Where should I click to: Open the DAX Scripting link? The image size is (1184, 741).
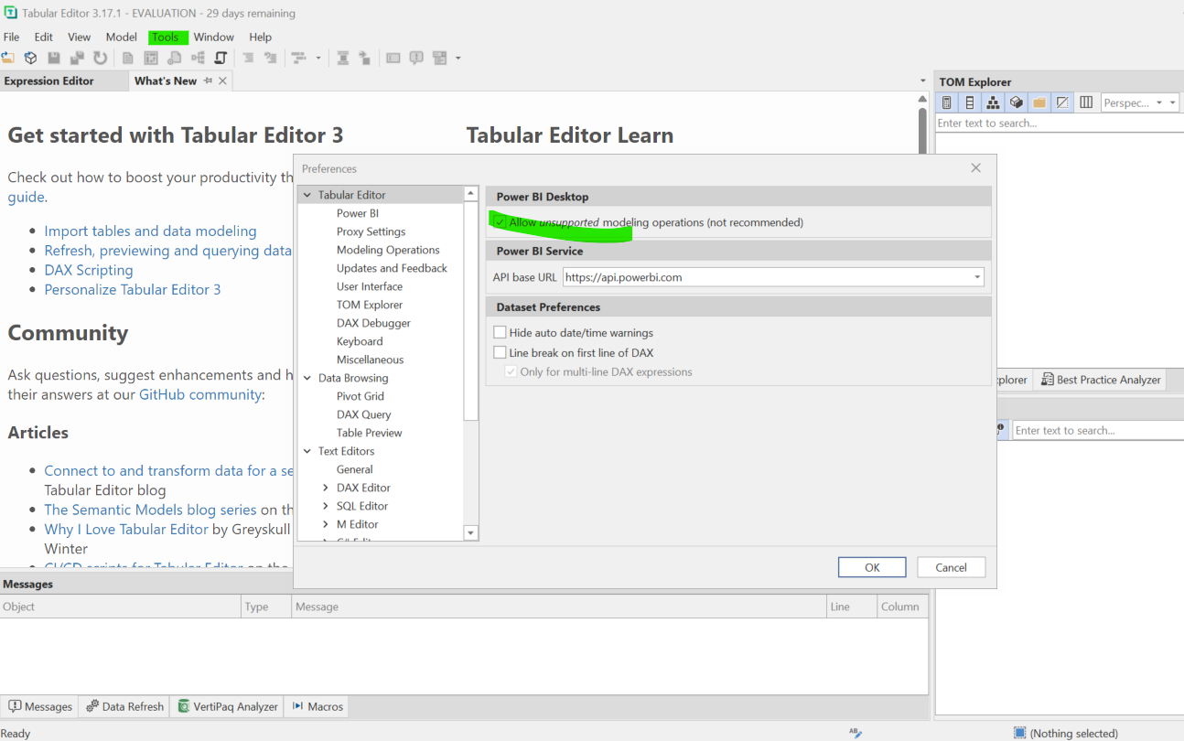click(x=89, y=270)
